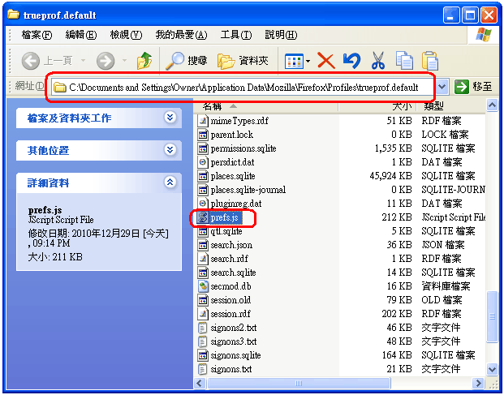Select the signons.sqlite file name
This screenshot has width=504, height=395.
click(x=235, y=355)
